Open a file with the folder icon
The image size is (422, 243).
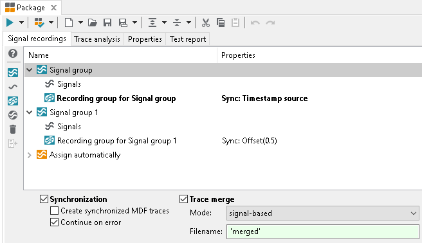(93, 22)
